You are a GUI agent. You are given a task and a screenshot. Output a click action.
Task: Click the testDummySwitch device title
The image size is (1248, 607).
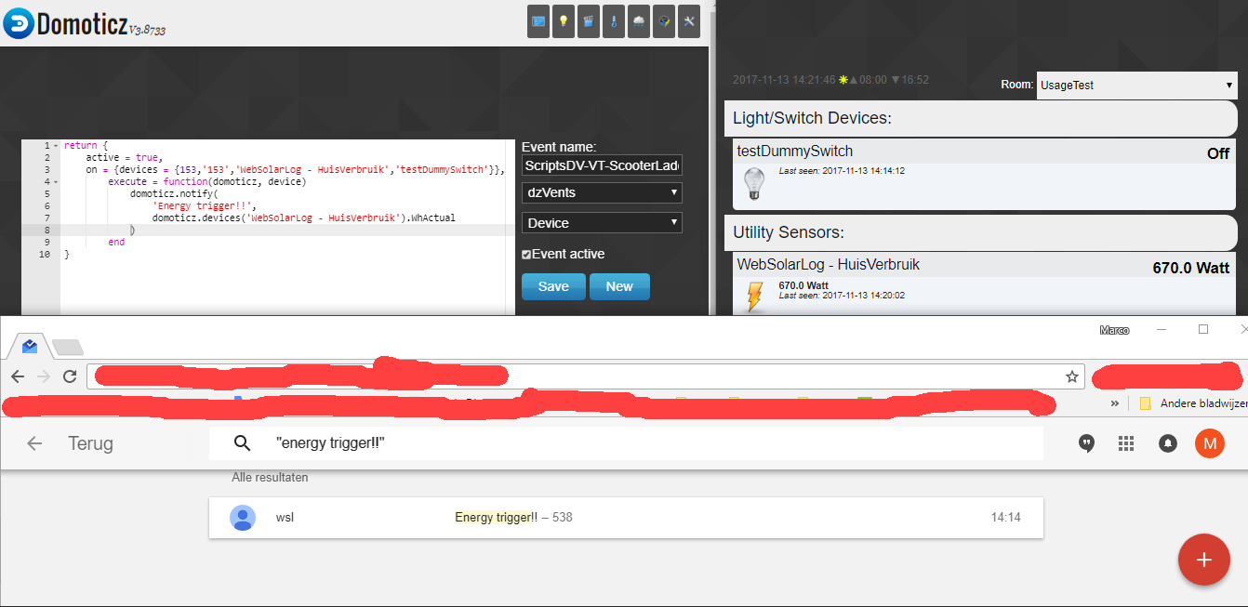pyautogui.click(x=794, y=151)
